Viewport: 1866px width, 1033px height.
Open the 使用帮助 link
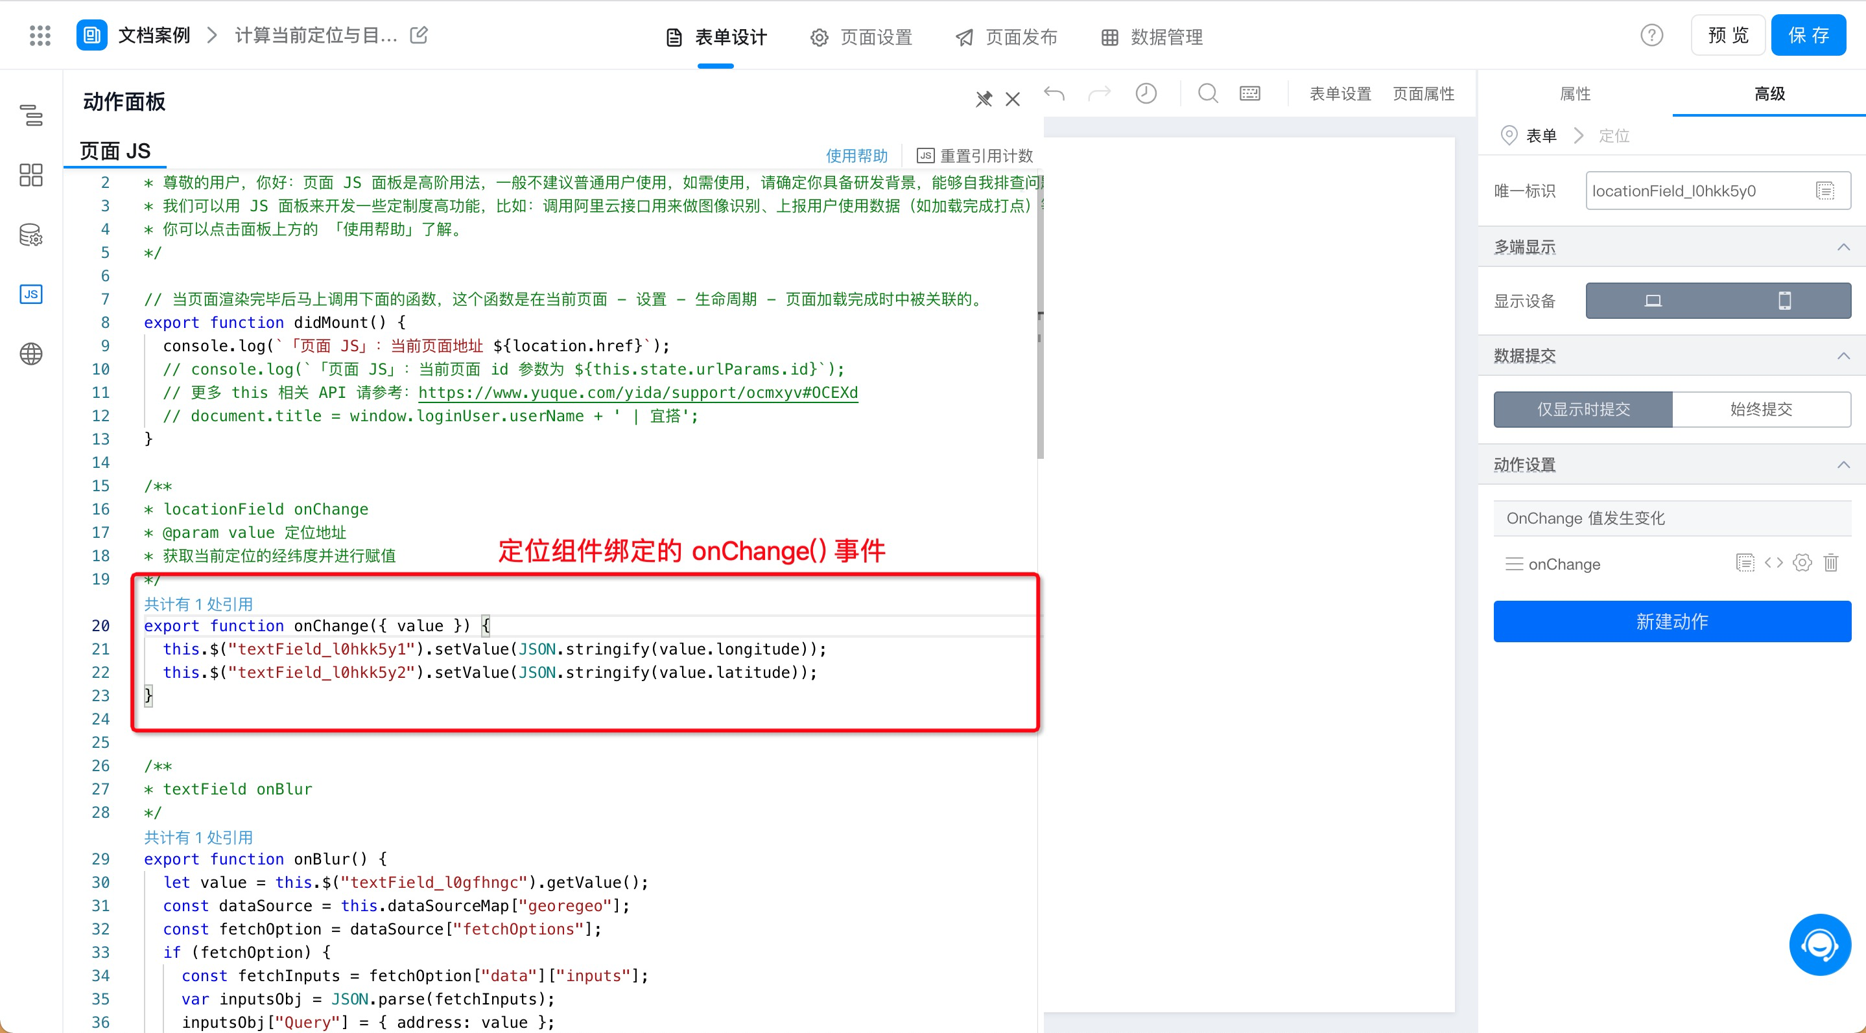coord(856,156)
